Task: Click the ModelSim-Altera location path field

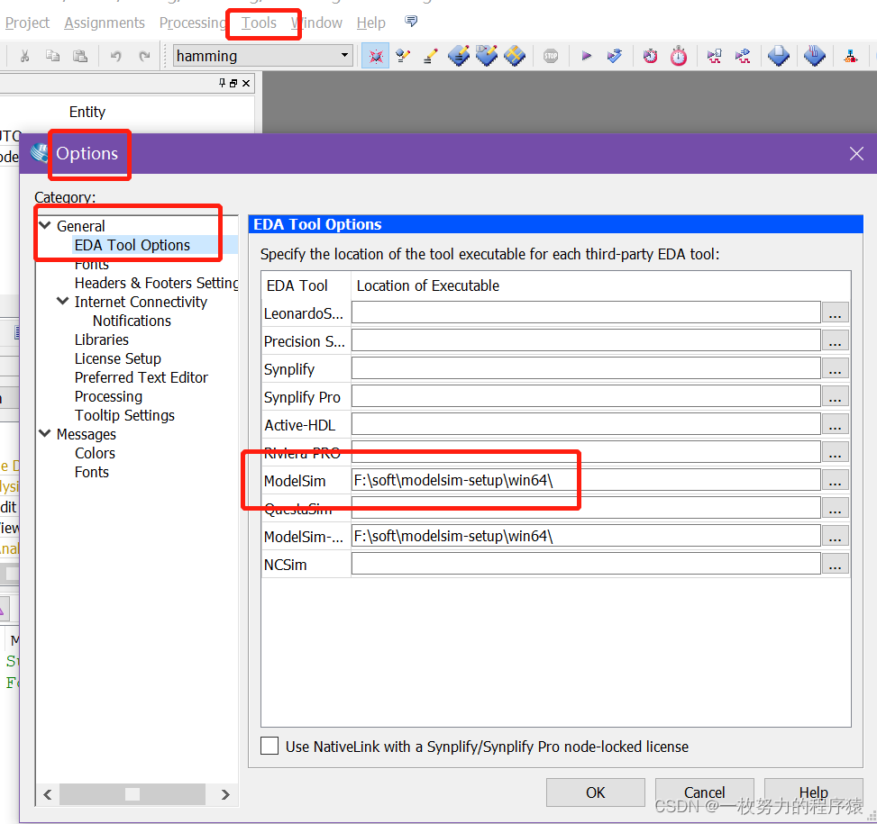Action: pos(586,536)
